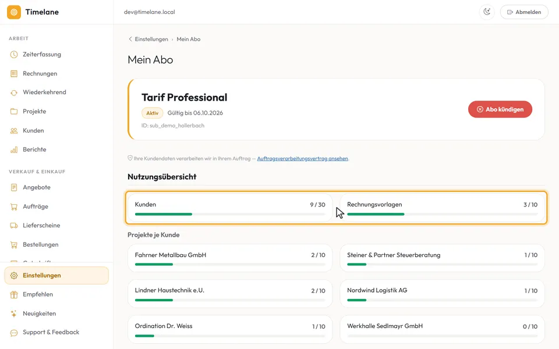Image resolution: width=559 pixels, height=349 pixels.
Task: Click the Support & Feedback chat icon
Action: click(14, 333)
